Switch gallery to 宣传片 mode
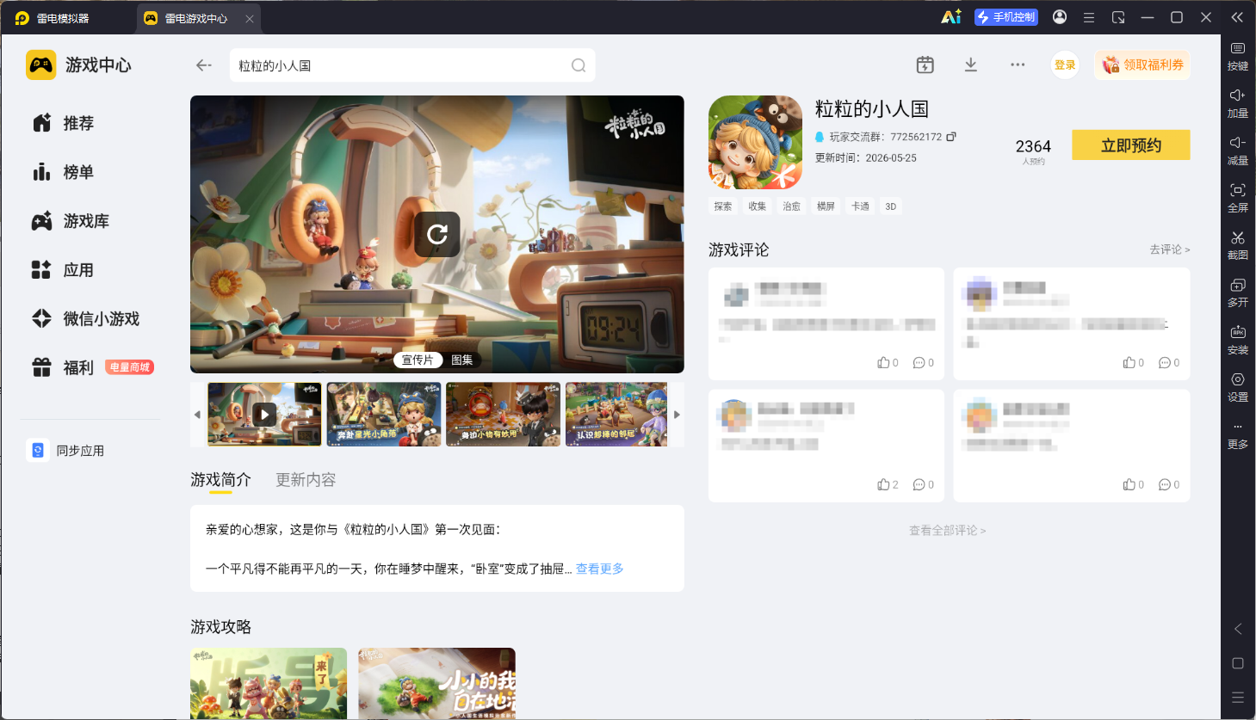Viewport: 1256px width, 720px height. pos(418,360)
